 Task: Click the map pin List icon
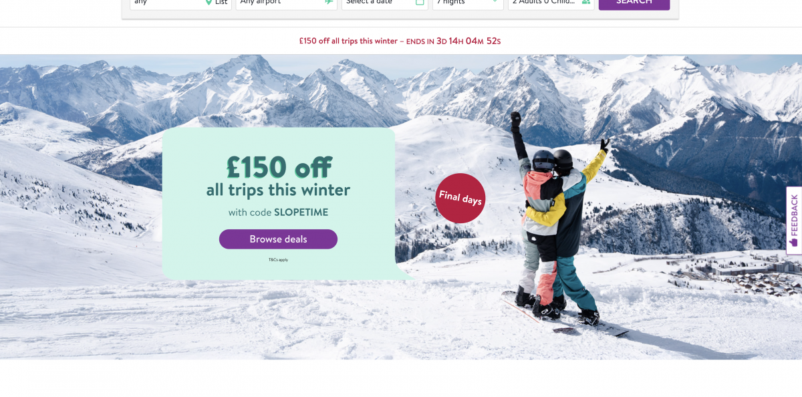(x=209, y=3)
